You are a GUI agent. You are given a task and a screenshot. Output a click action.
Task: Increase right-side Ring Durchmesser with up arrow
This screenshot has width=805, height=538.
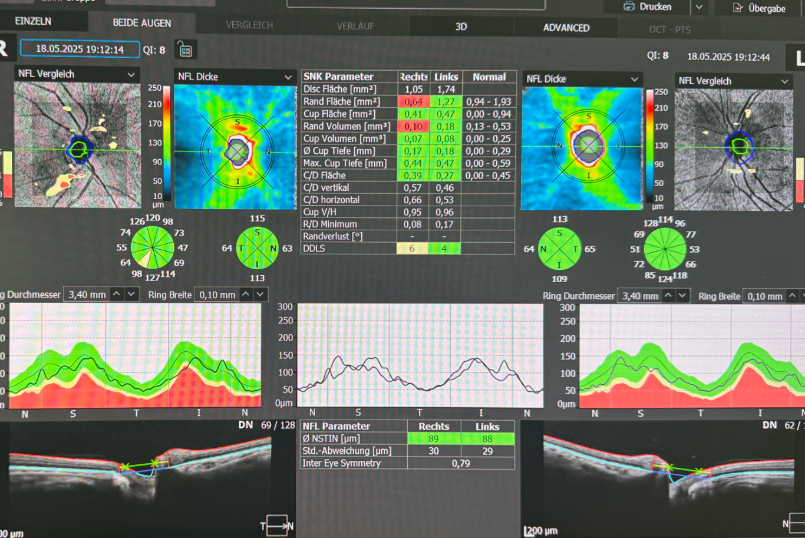668,295
